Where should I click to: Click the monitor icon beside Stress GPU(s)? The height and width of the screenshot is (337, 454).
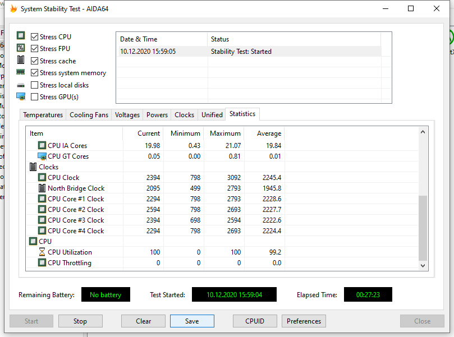(x=21, y=96)
